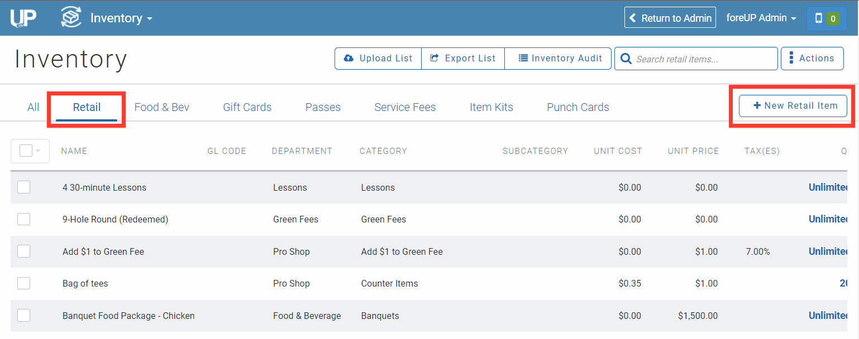Image resolution: width=859 pixels, height=339 pixels.
Task: Open the Gift Cards tab
Action: 247,107
